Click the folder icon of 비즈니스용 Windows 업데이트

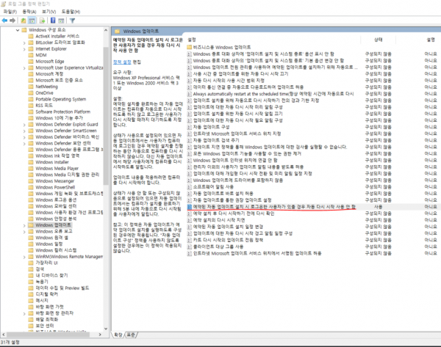(x=190, y=47)
